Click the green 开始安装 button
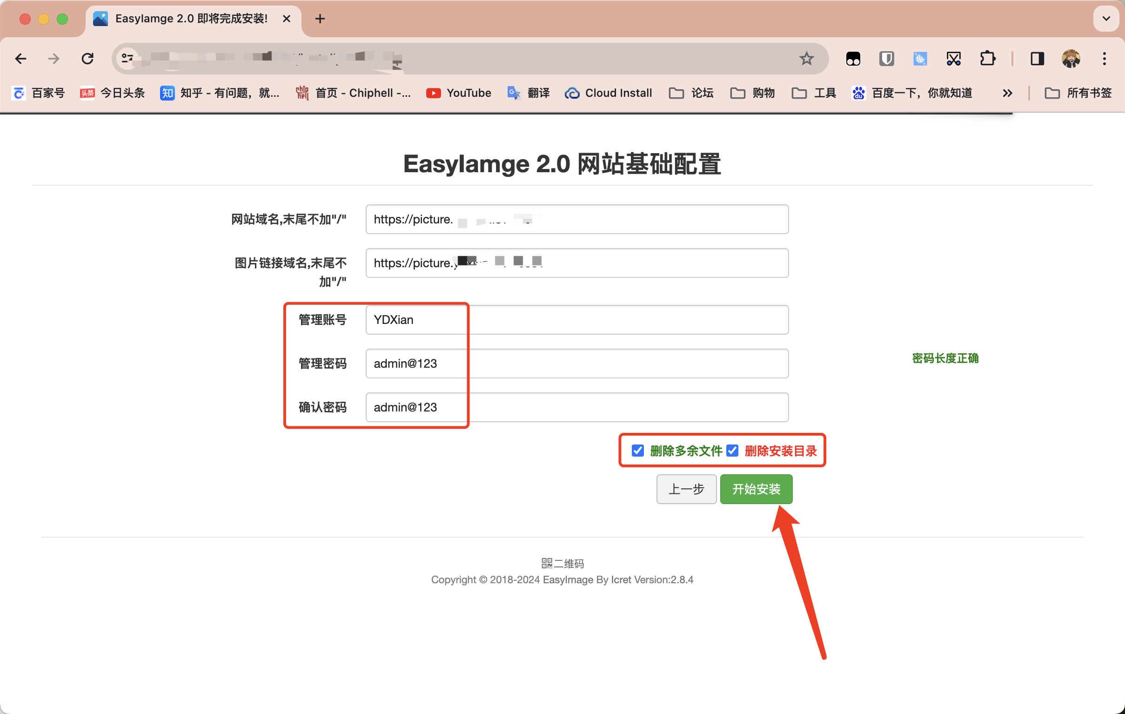Screen dimensions: 1125x714 tap(757, 489)
